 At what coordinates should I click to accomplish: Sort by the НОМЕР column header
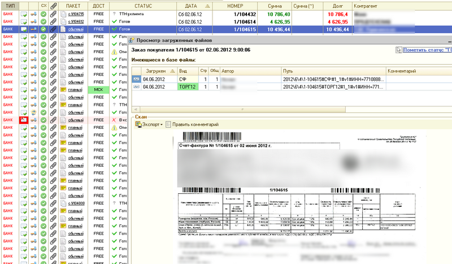coord(235,6)
